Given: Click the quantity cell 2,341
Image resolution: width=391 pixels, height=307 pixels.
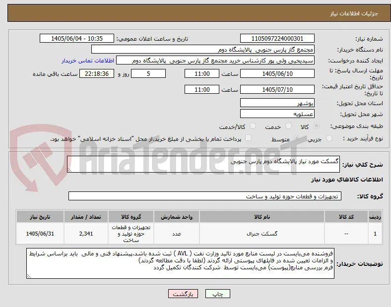Looking at the screenshot, I should pyautogui.click(x=86, y=234).
